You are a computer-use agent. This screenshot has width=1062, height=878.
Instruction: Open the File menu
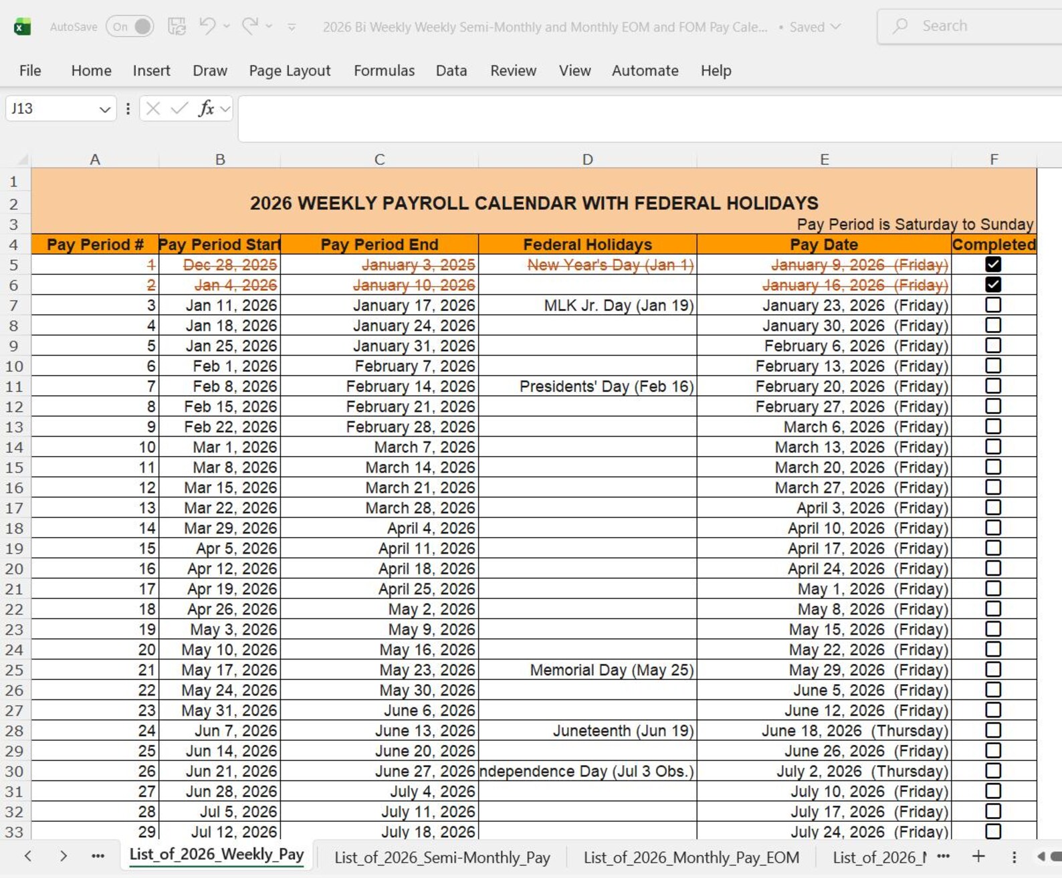30,70
